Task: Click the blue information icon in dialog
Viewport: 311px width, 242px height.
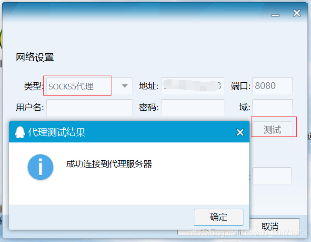Action: (40, 167)
